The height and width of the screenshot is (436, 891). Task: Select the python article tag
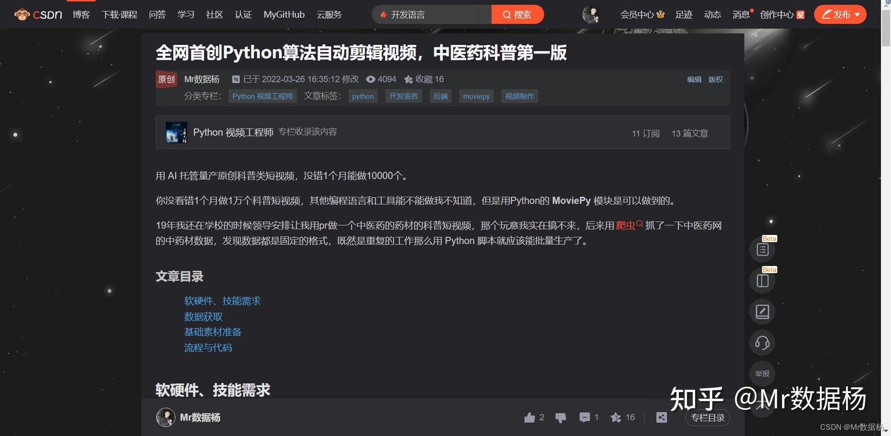click(x=363, y=96)
